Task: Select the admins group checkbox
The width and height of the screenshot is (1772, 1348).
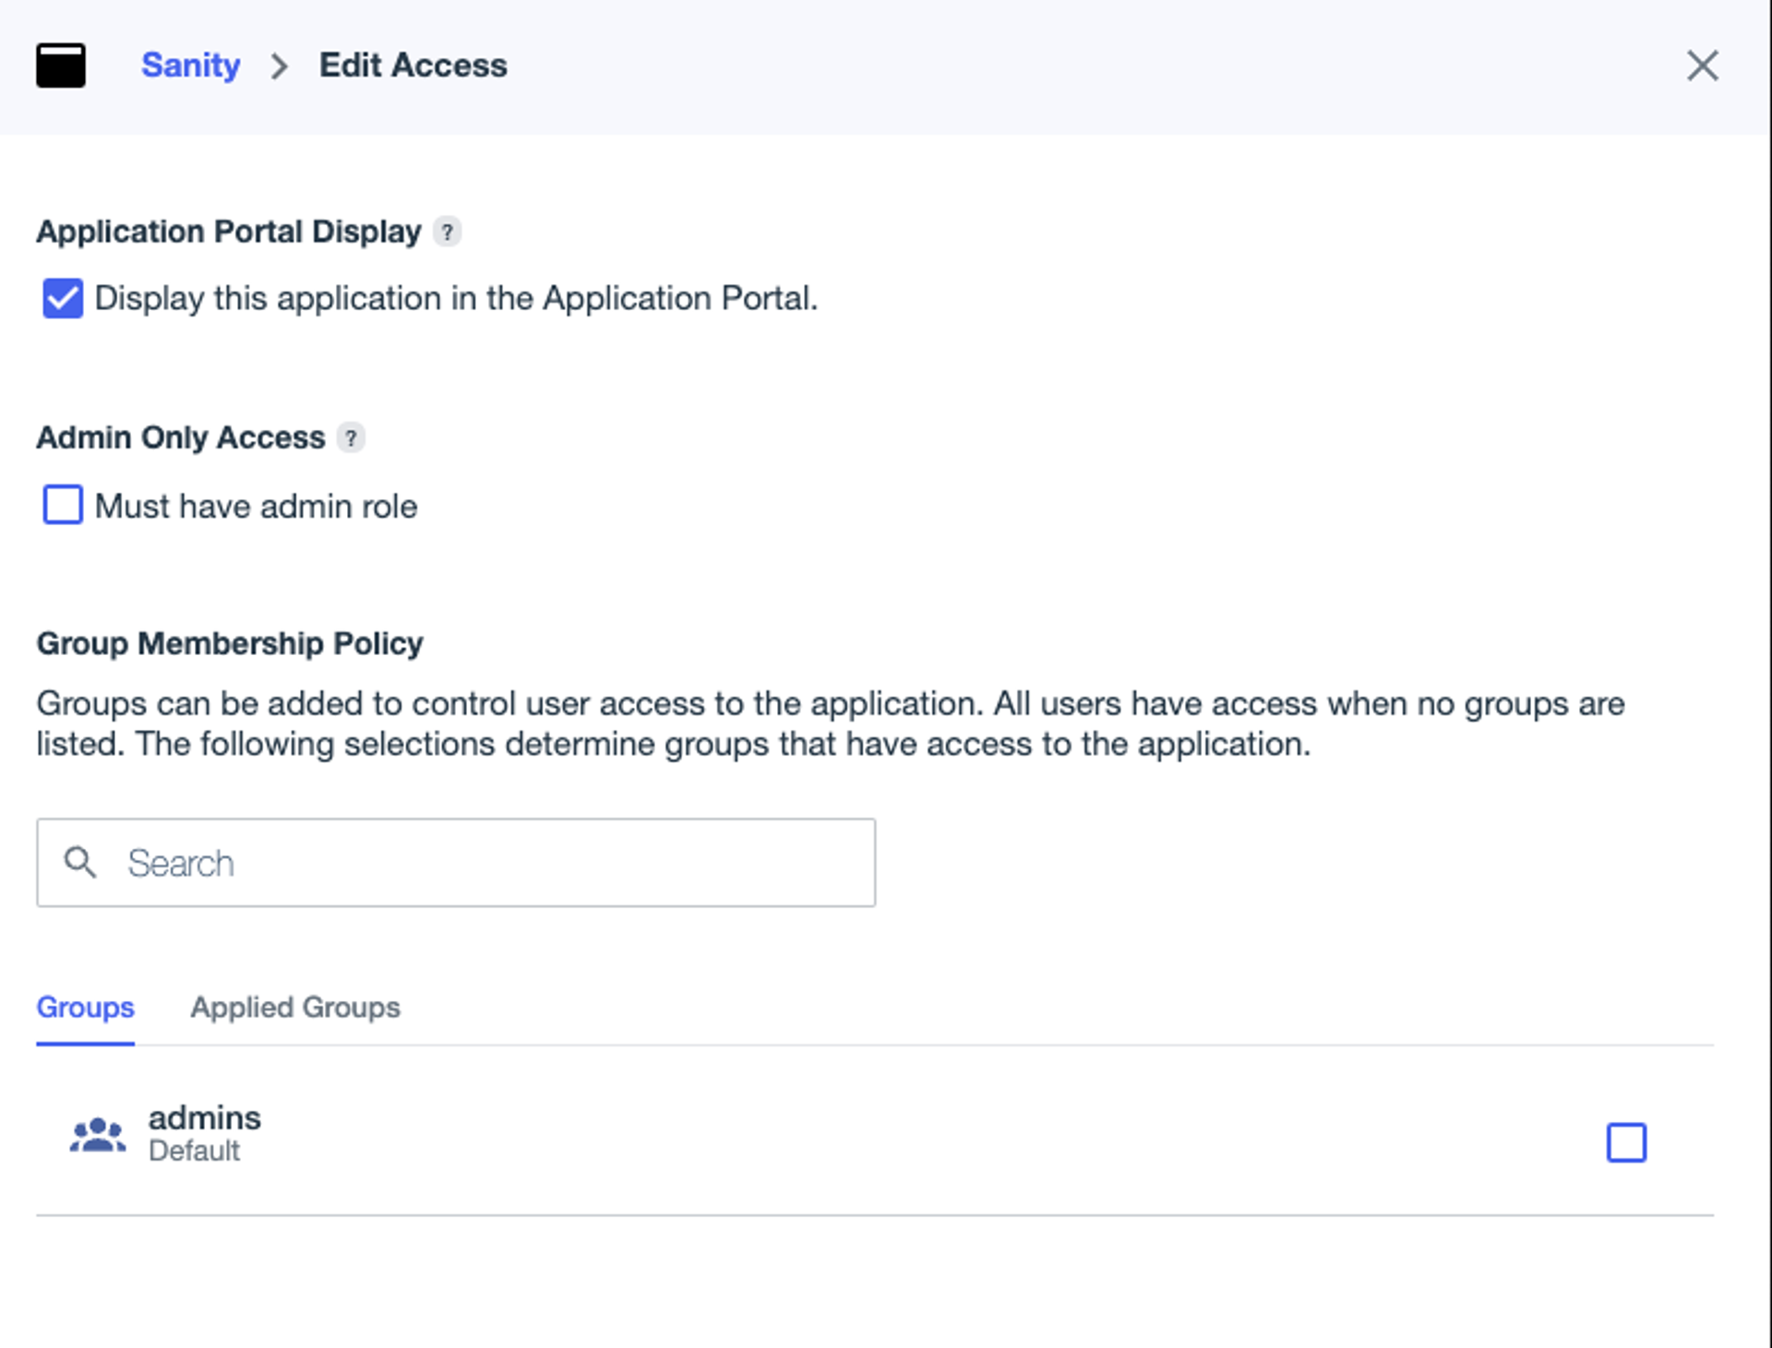Action: (x=1626, y=1142)
